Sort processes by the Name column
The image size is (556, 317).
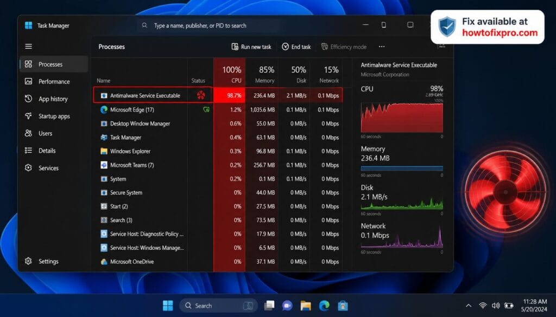[104, 81]
